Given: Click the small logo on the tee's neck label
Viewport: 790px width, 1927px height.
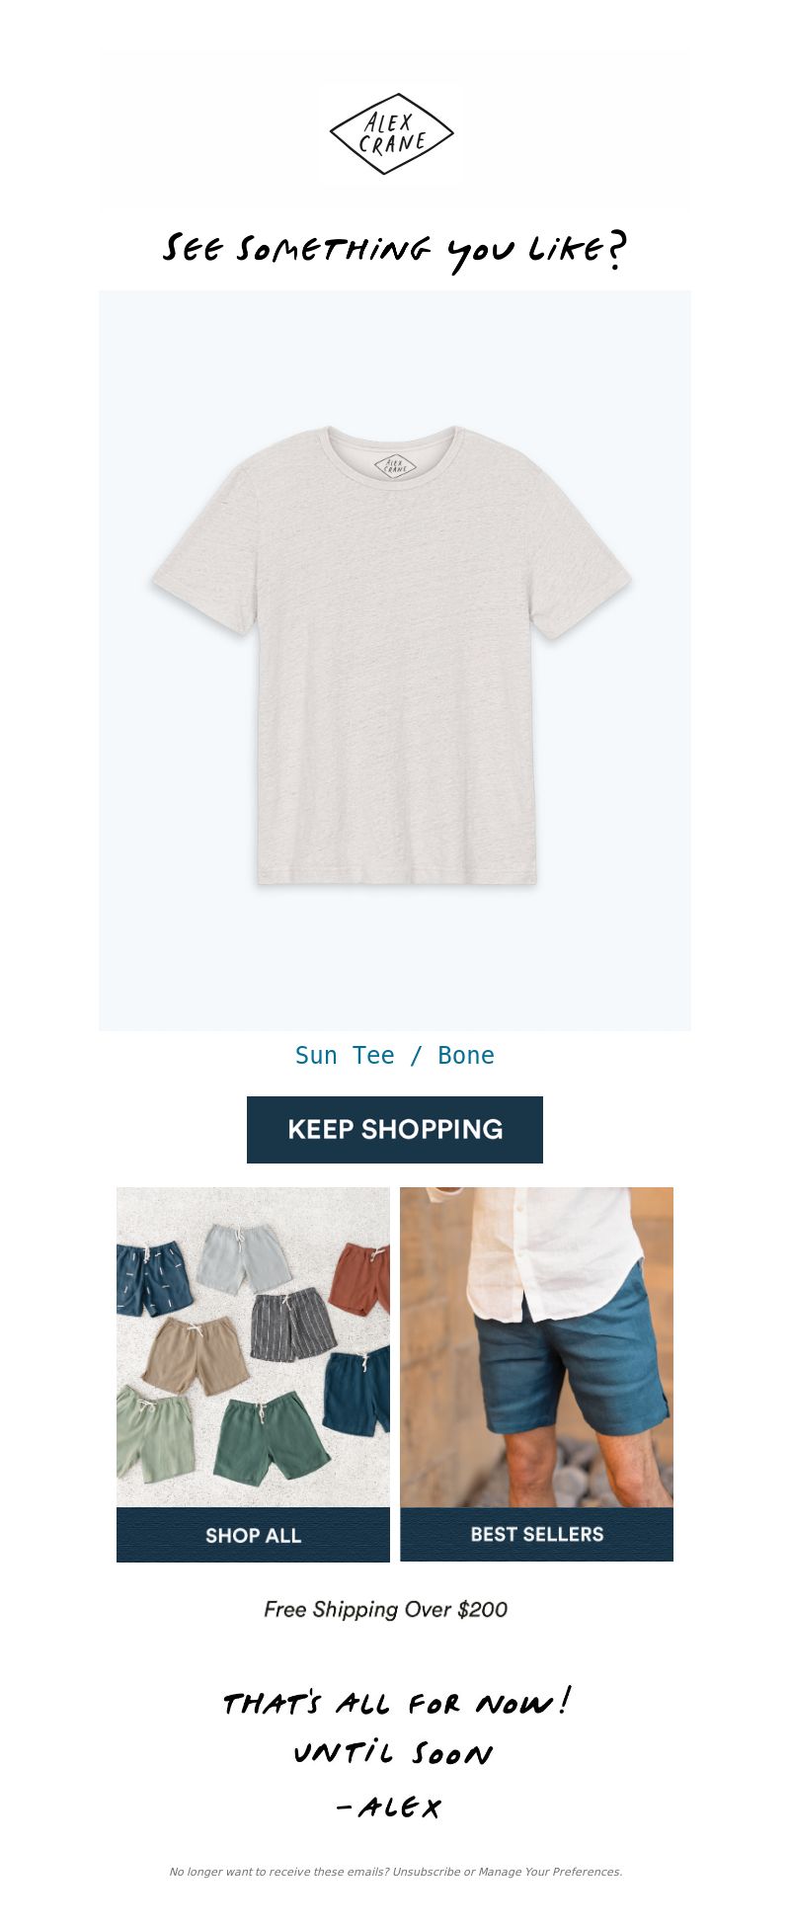Looking at the screenshot, I should click(395, 465).
